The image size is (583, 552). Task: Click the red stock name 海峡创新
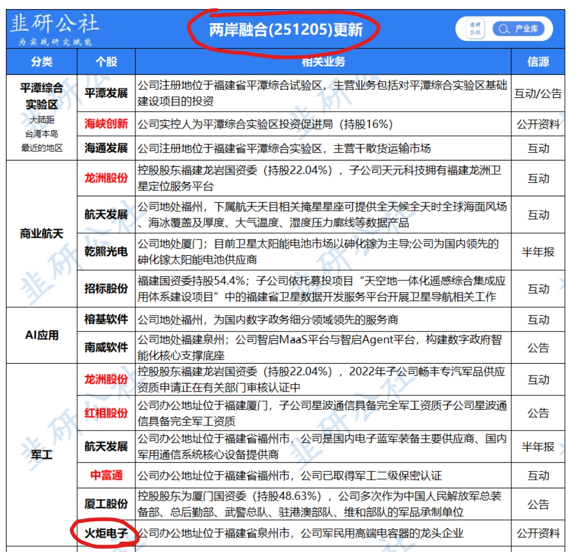pos(106,124)
